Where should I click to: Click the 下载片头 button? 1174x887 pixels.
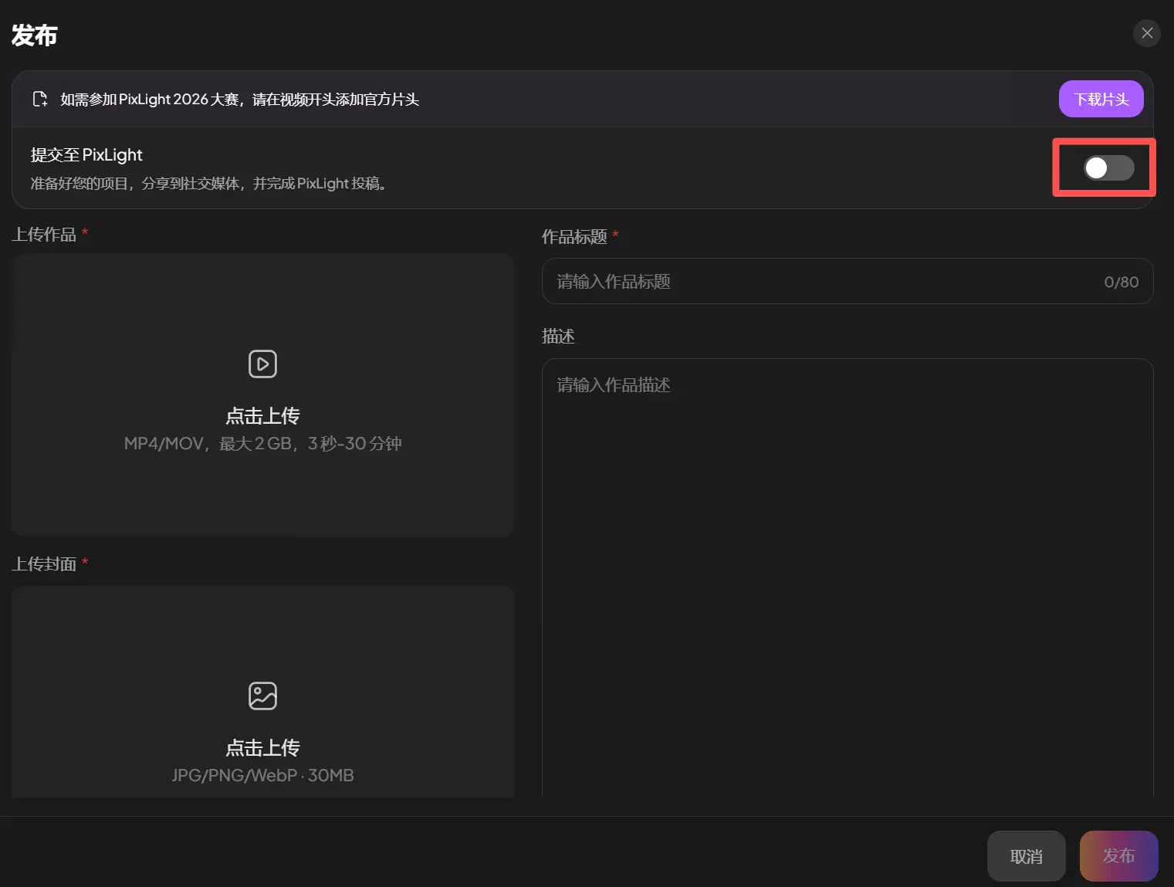(1101, 99)
